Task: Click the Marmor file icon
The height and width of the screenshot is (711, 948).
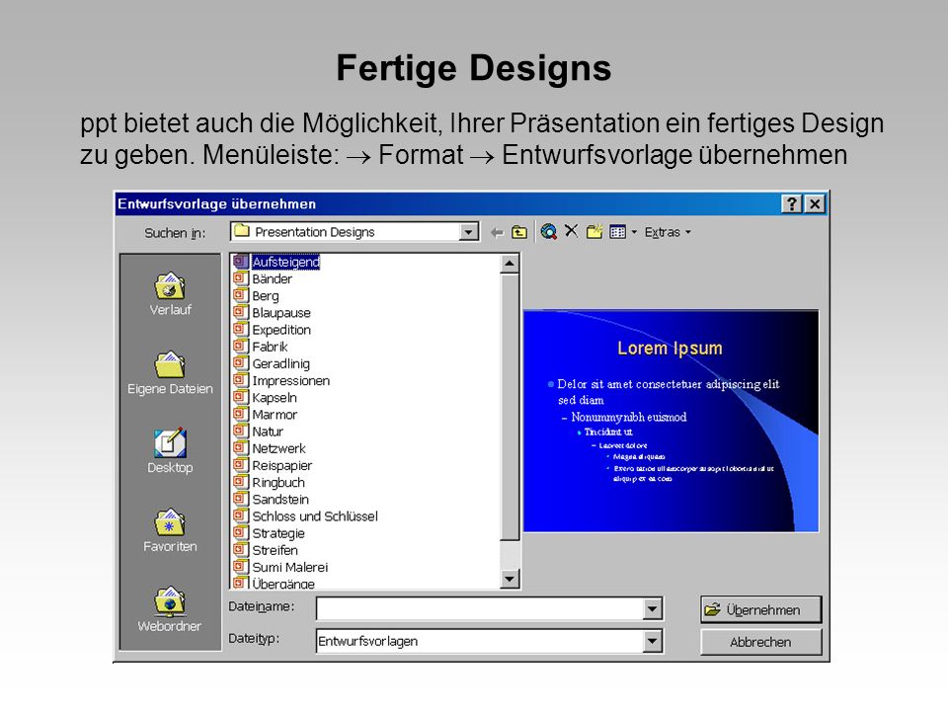Action: coord(241,414)
